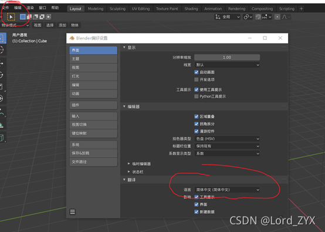Toggle the 使用工具提示 checkbox
The height and width of the screenshot is (232, 325).
(x=197, y=90)
